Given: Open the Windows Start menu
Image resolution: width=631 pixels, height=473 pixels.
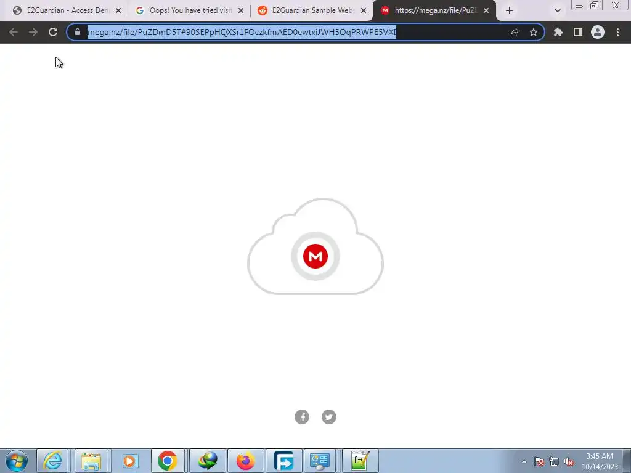Looking at the screenshot, I should coord(17,461).
